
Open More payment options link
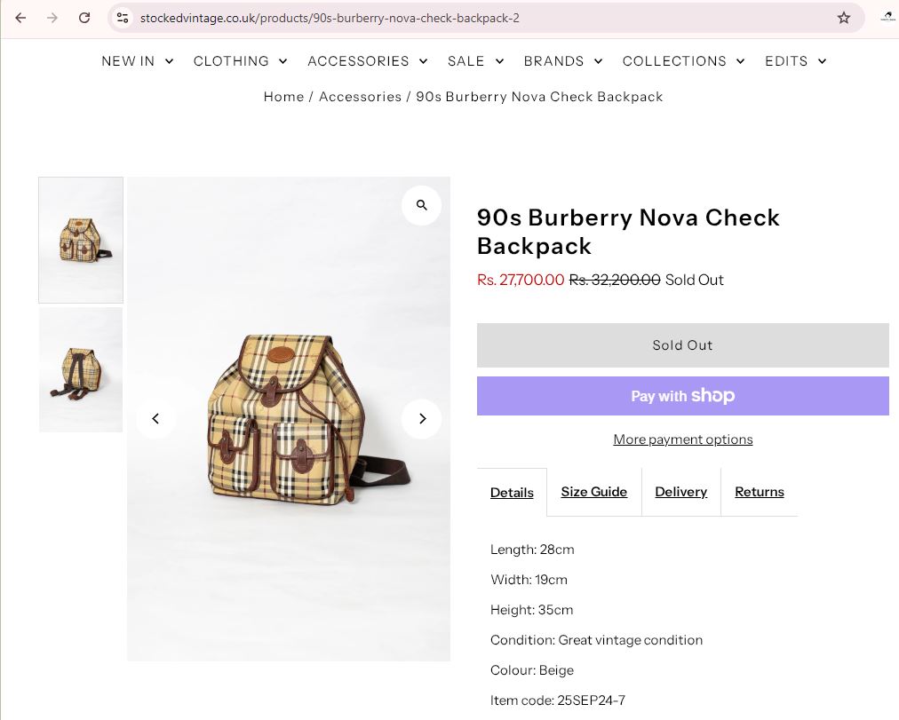point(682,439)
